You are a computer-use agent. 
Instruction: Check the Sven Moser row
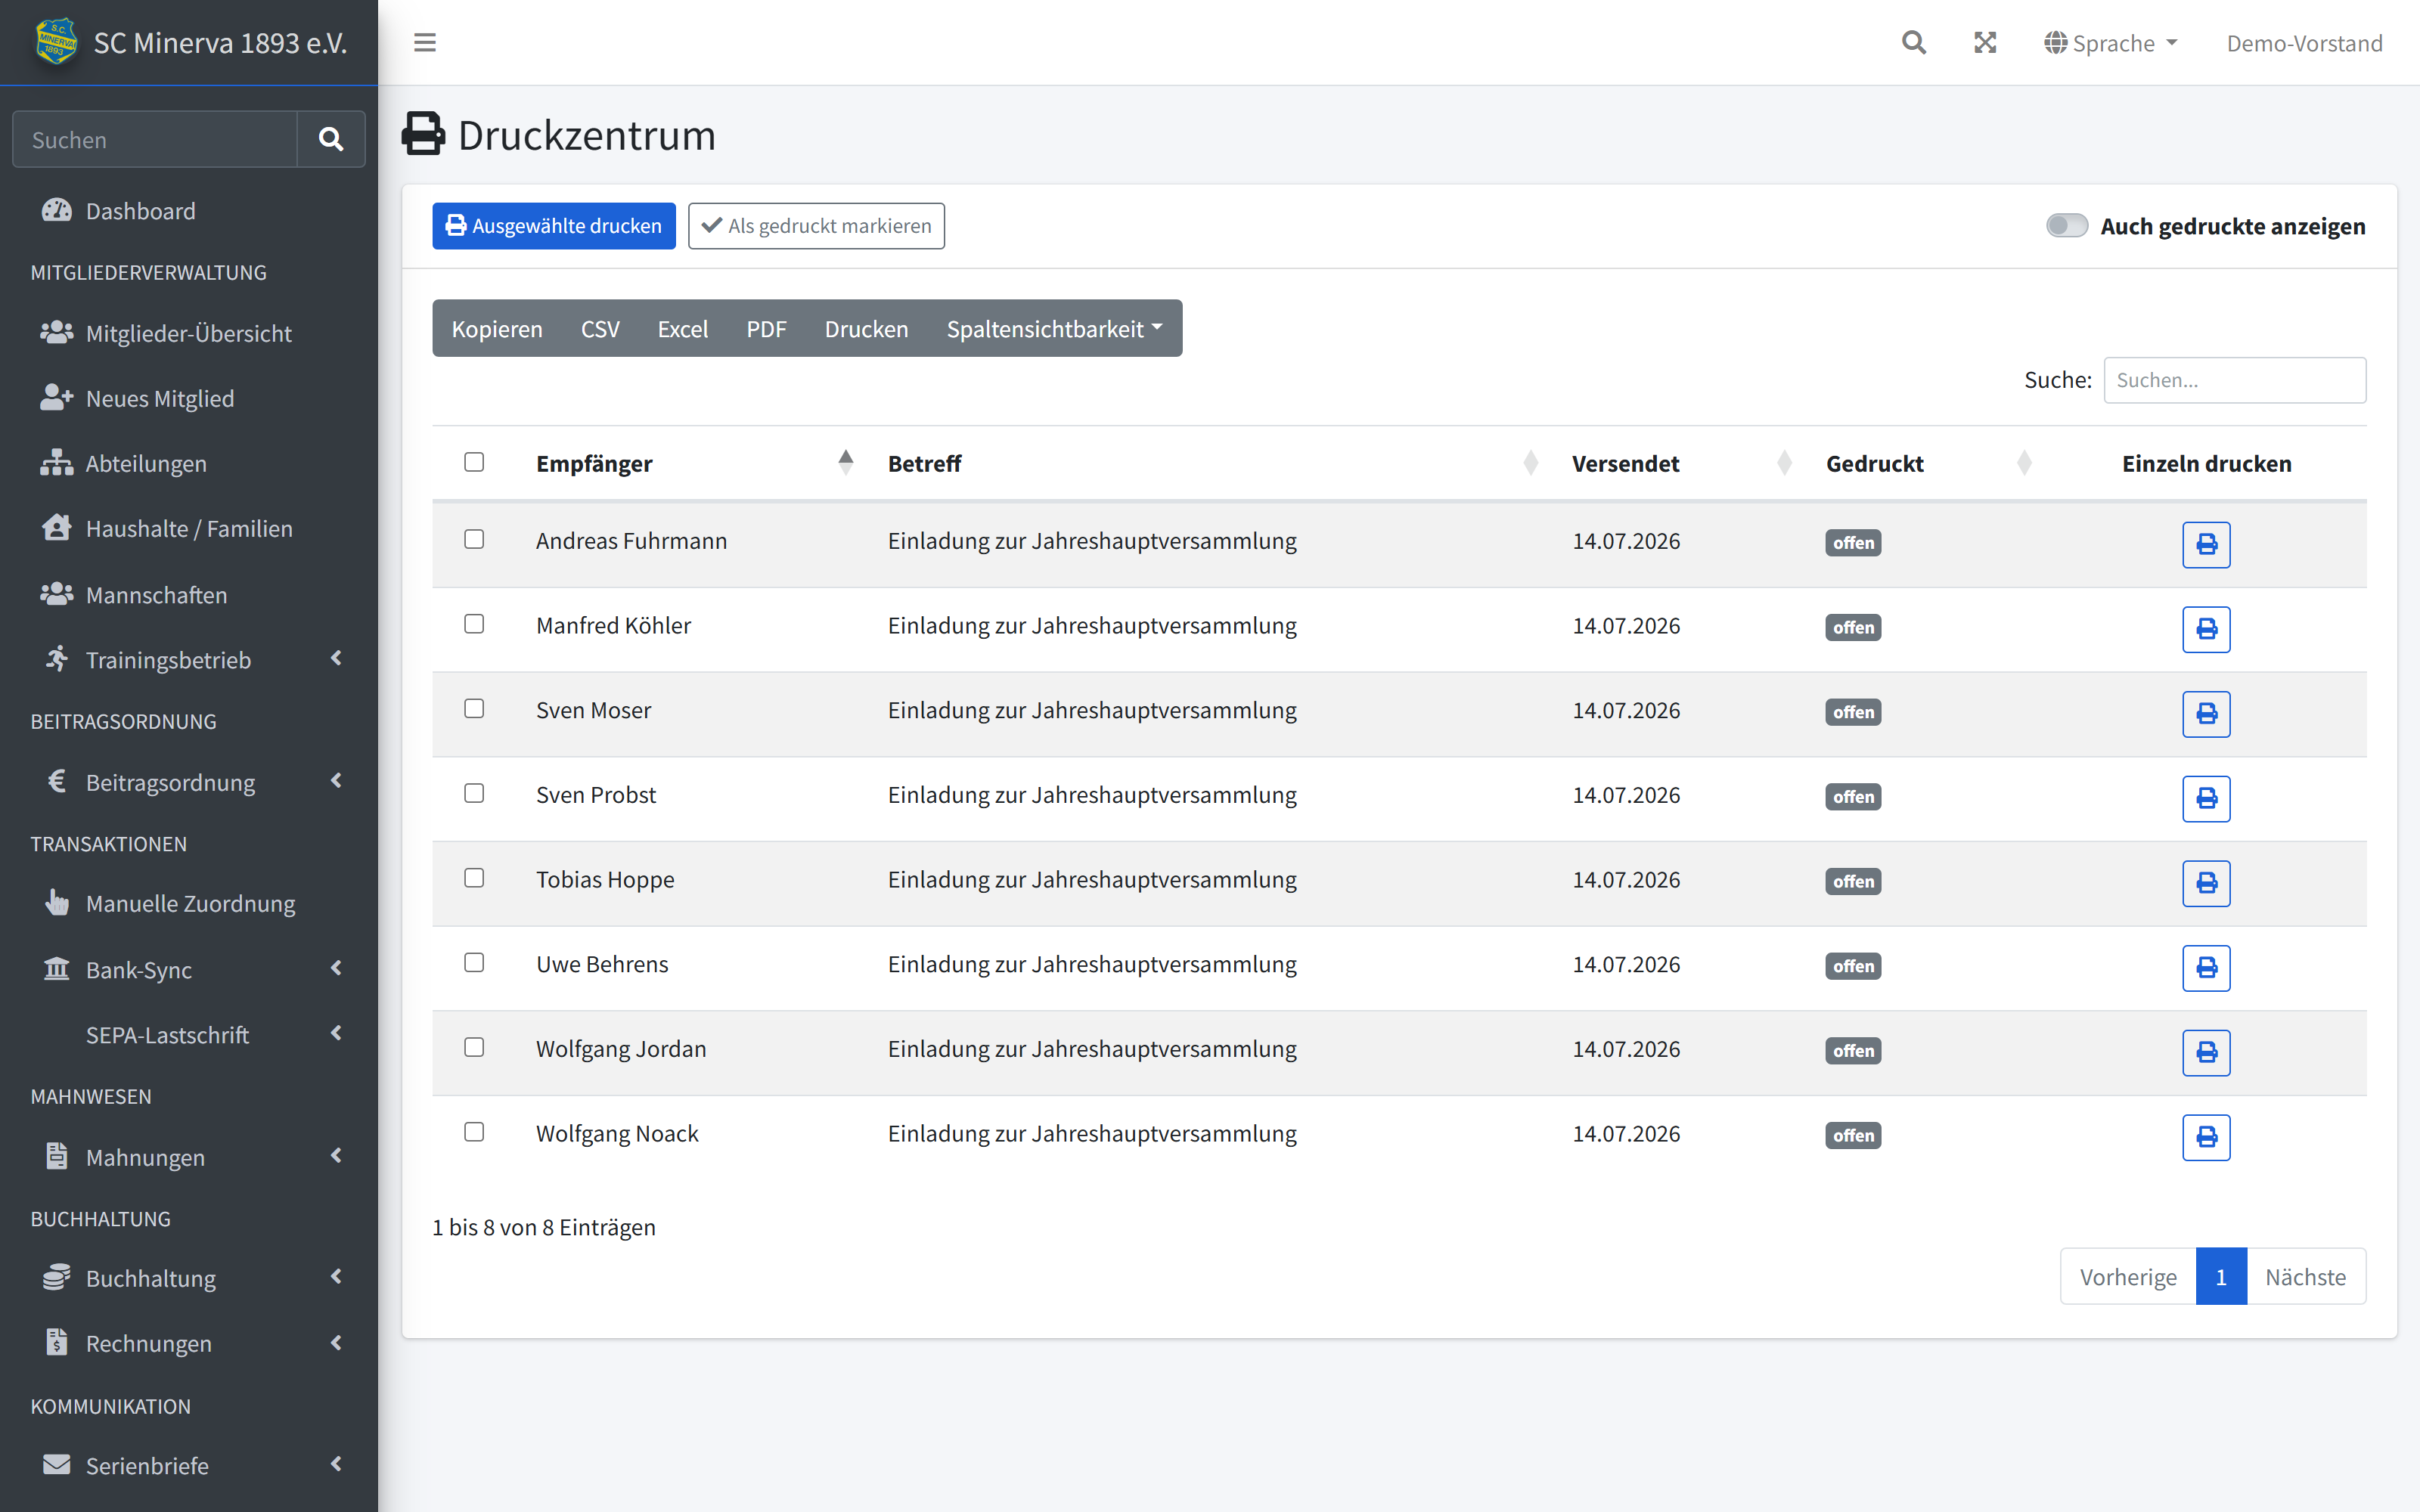(x=474, y=708)
